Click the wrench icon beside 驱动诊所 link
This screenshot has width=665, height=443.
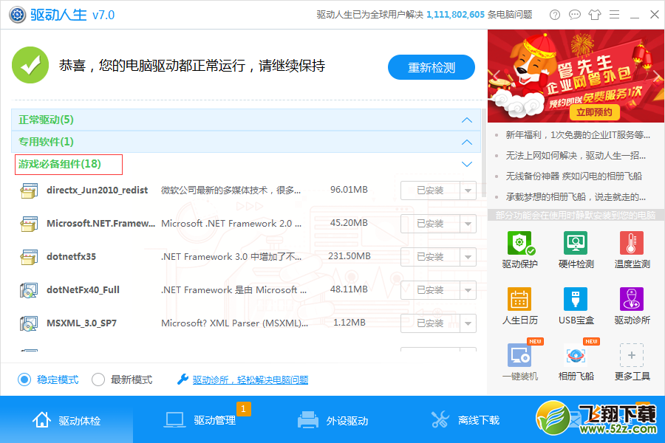(x=183, y=380)
